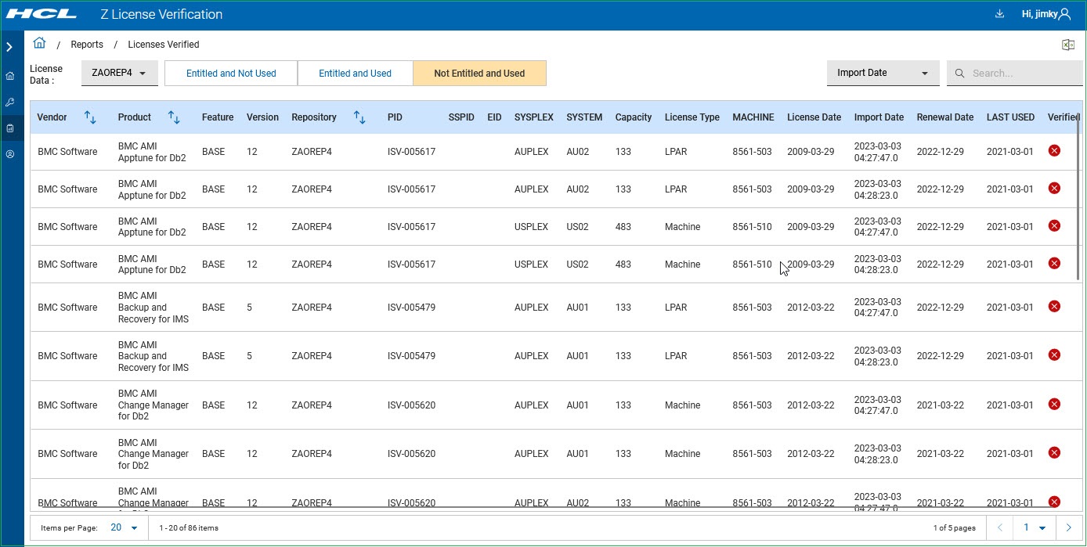Screen dimensions: 1087x547
Task: Select the Entitled and Used filter
Action: [x=355, y=74]
